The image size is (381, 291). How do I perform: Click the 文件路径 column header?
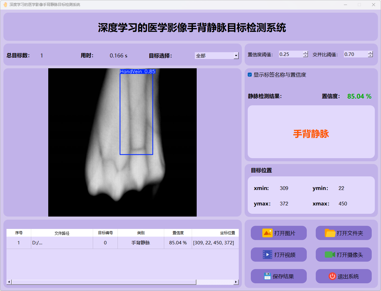click(x=62, y=233)
